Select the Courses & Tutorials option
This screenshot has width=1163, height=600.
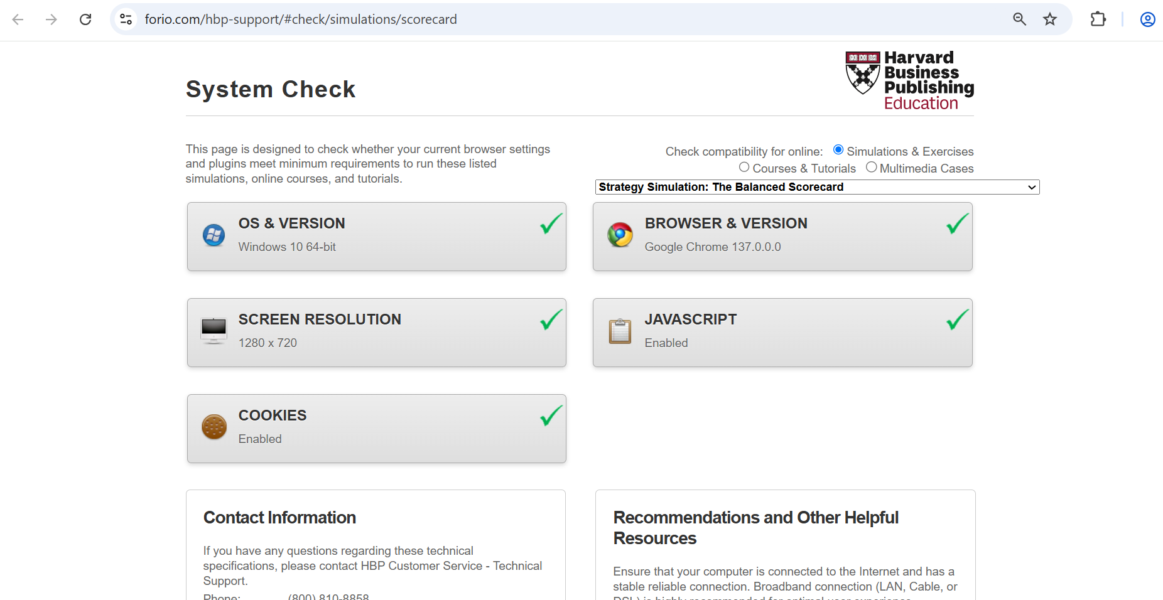[x=744, y=167]
